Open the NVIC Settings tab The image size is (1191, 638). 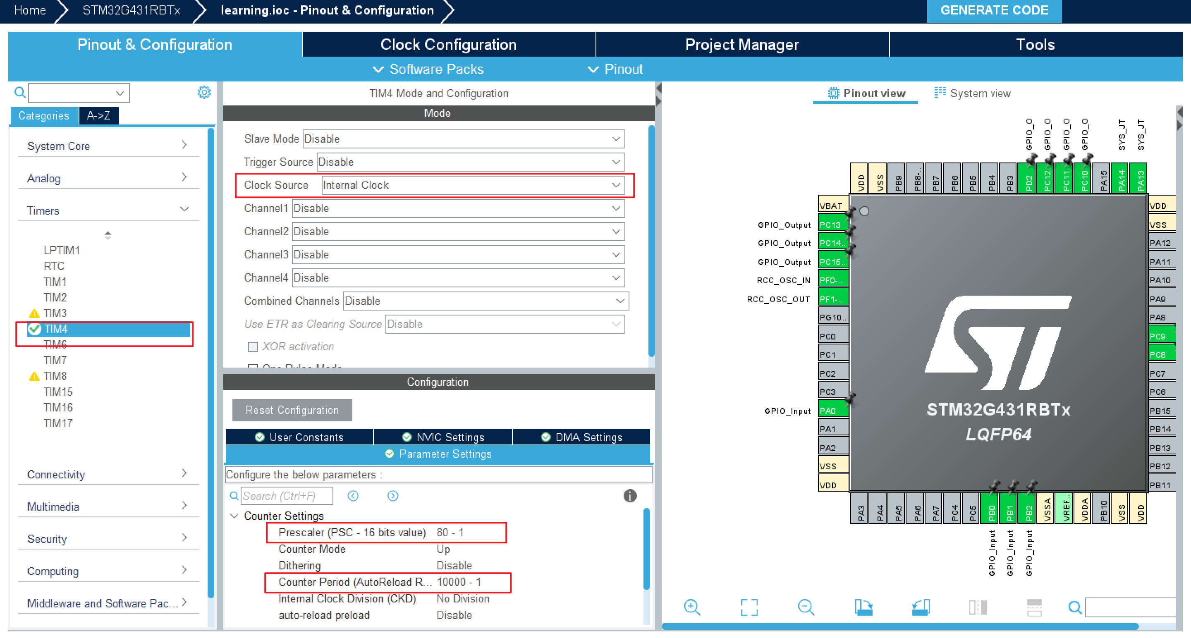click(x=443, y=437)
